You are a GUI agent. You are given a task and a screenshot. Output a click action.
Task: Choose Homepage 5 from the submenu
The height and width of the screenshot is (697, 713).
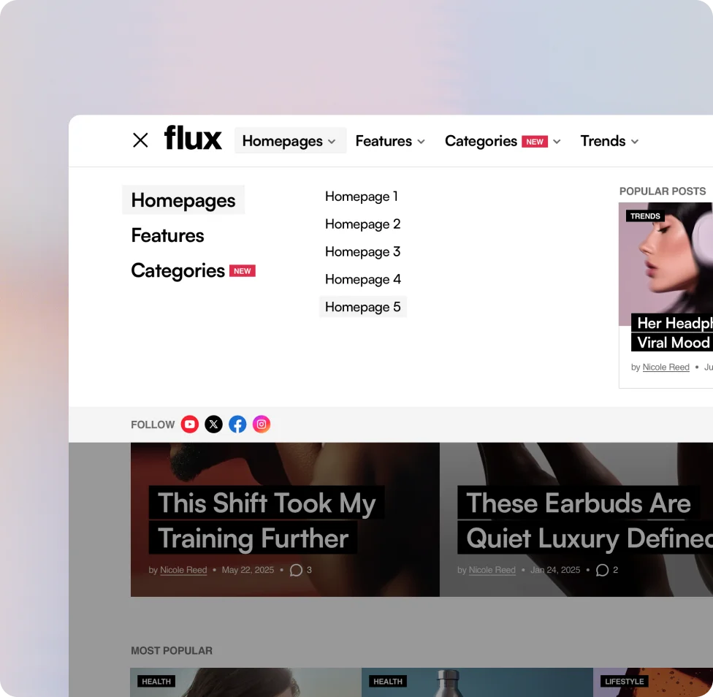tap(363, 307)
